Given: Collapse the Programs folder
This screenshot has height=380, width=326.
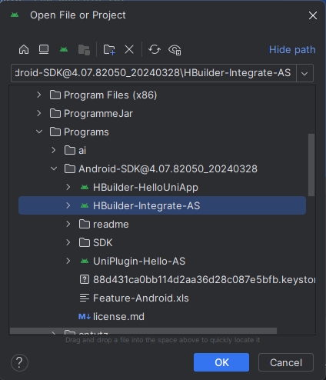Looking at the screenshot, I should [x=39, y=132].
